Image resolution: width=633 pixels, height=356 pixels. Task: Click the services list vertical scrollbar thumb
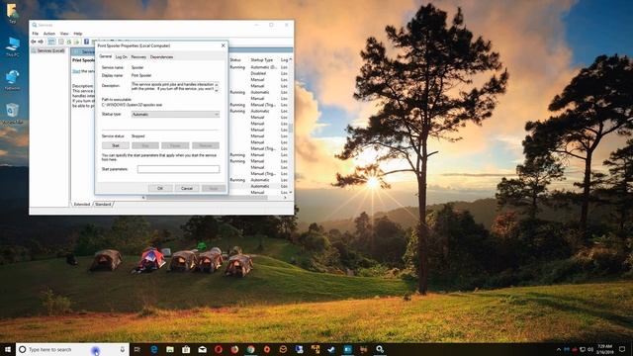[290, 128]
